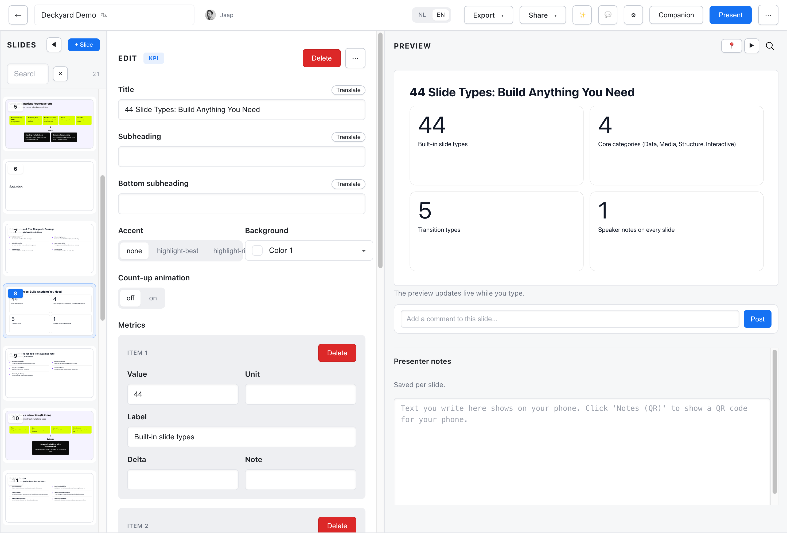Image resolution: width=787 pixels, height=533 pixels.
Task: Rename deck via pencil icon next to title
Action: (104, 15)
